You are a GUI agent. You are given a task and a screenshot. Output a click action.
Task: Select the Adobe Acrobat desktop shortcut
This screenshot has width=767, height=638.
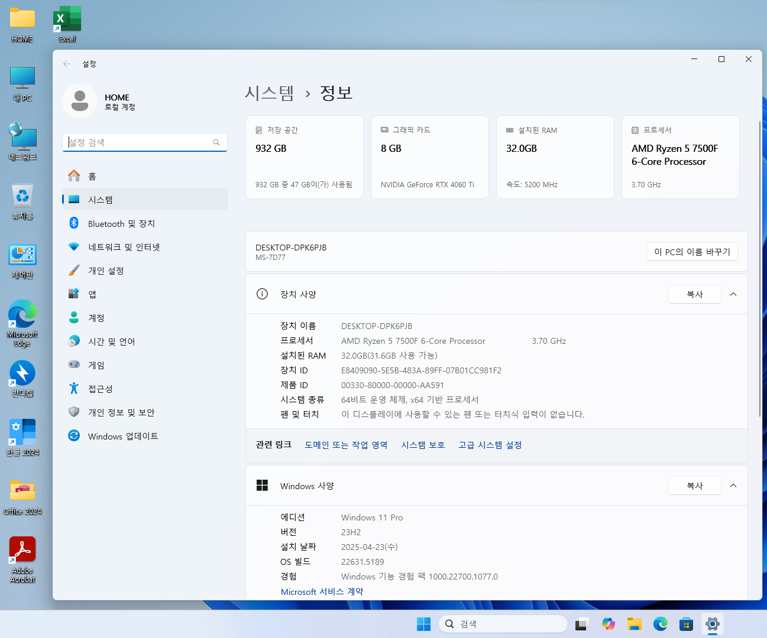coord(22,559)
